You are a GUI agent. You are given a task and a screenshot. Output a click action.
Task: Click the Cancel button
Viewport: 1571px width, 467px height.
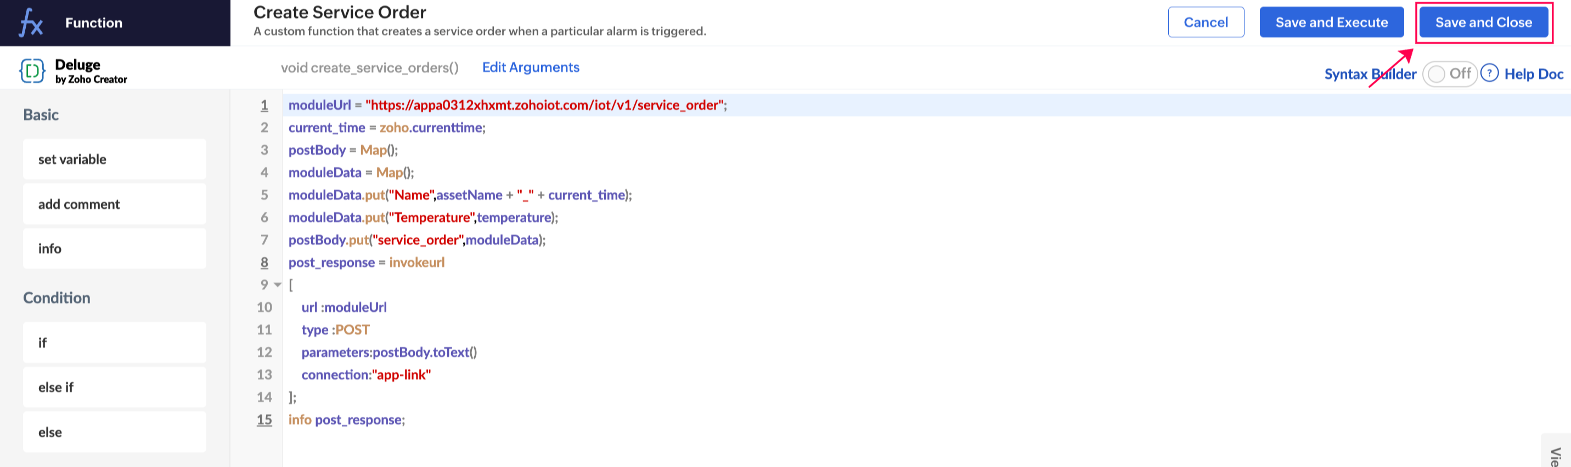pos(1206,22)
